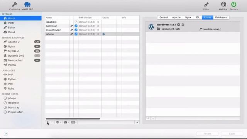
Task: Open WebStart globe icon
Action: point(223,4)
